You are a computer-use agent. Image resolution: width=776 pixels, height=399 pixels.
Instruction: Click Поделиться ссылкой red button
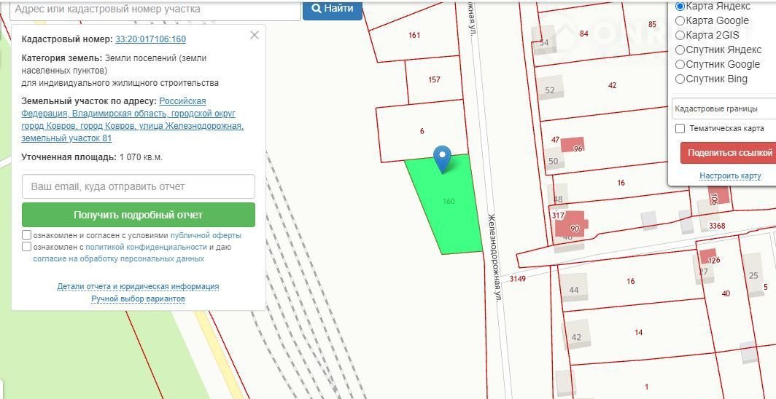(x=729, y=153)
